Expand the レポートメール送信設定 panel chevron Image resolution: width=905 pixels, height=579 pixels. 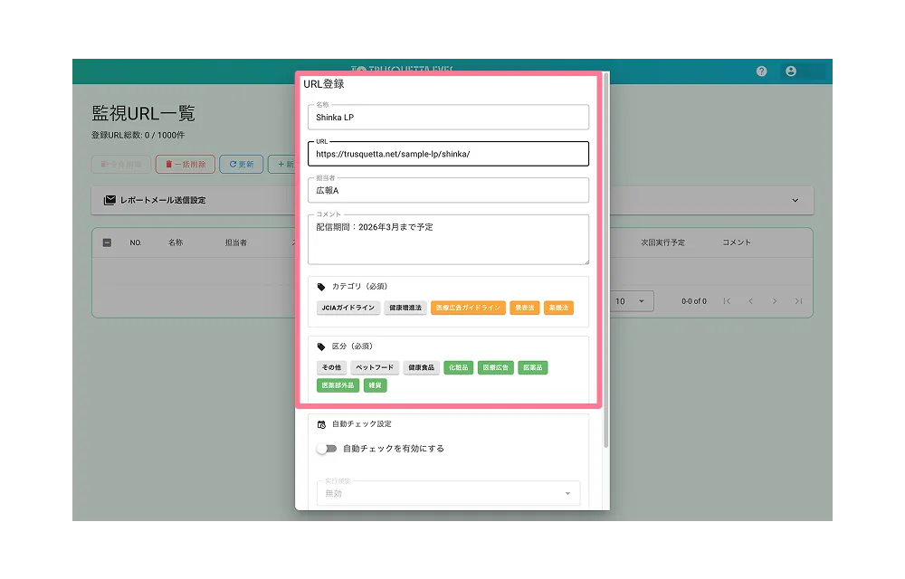(795, 200)
